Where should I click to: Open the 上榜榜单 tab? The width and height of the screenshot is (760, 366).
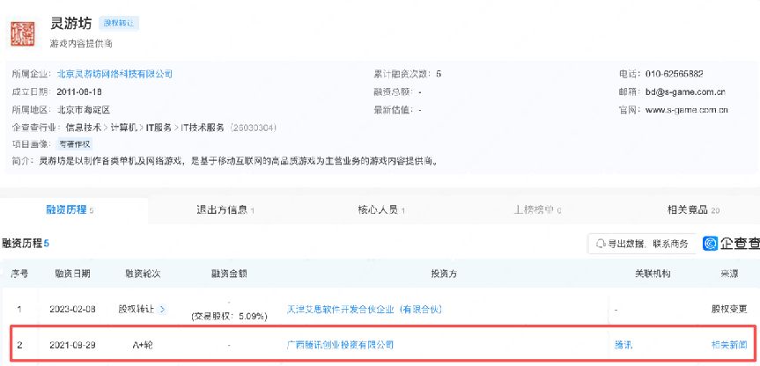tap(537, 210)
